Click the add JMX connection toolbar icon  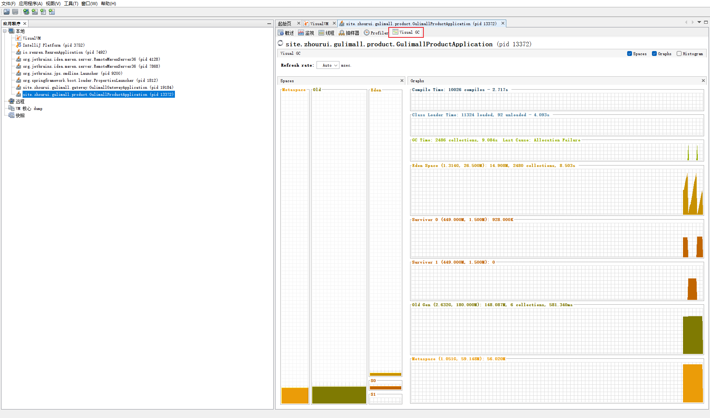(35, 12)
